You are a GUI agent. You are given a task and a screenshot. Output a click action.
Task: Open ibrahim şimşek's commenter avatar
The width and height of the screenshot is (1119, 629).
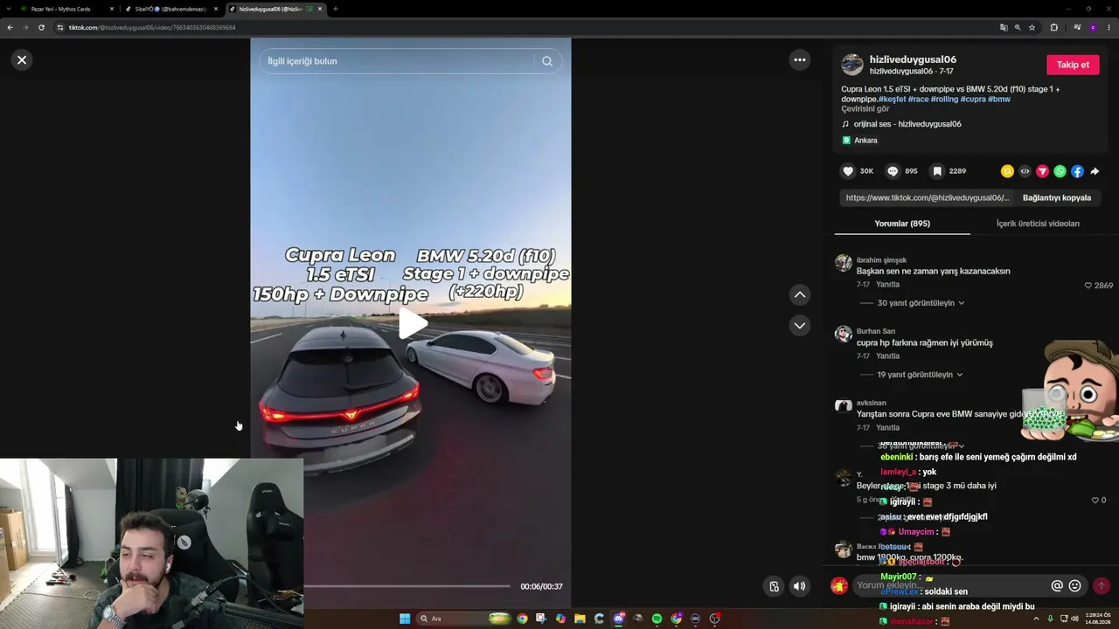pyautogui.click(x=843, y=263)
